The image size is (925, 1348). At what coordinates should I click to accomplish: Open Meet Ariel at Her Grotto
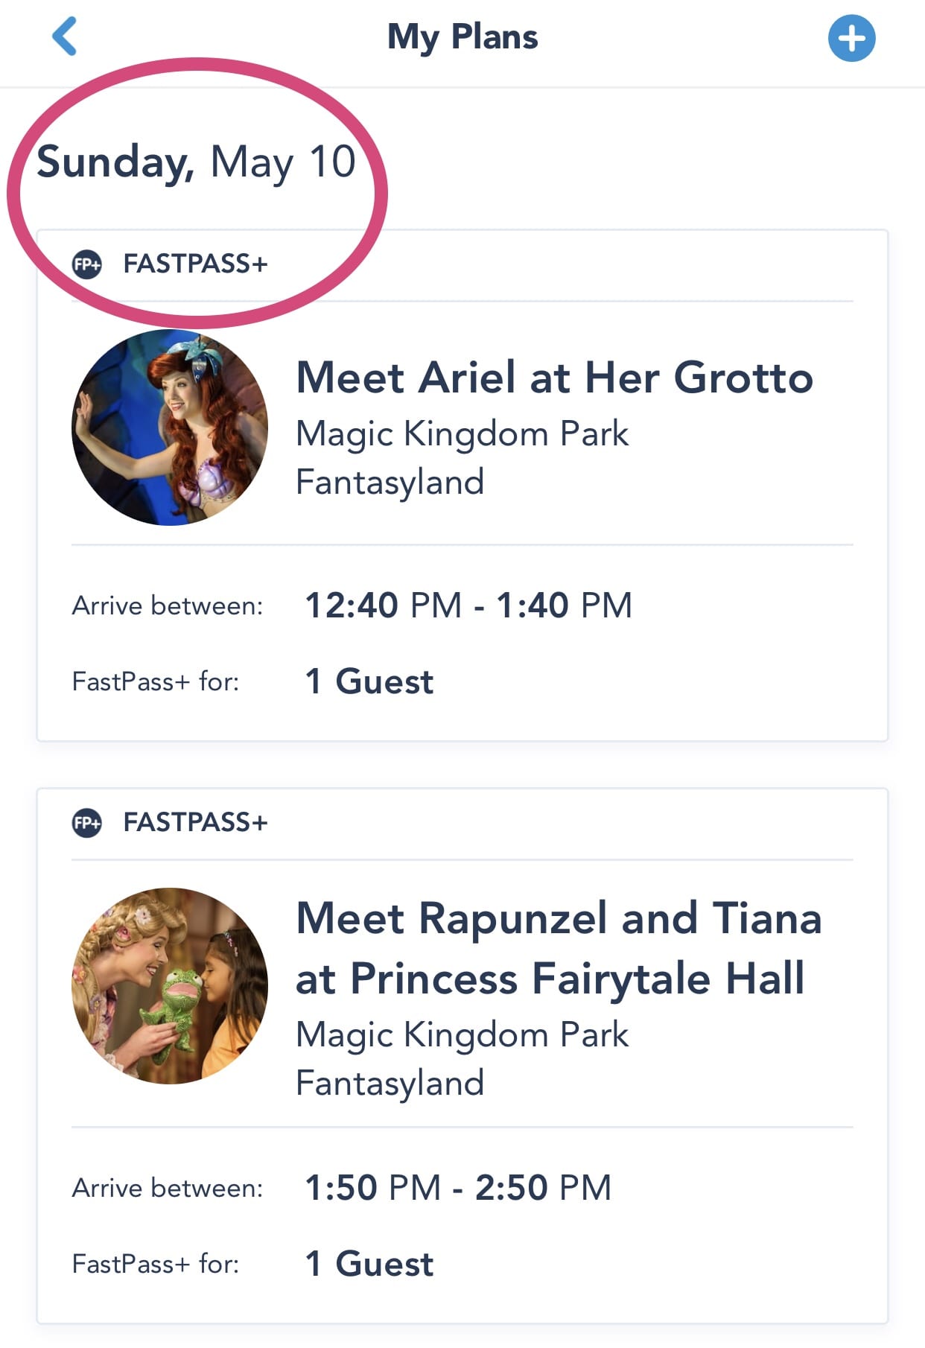pos(554,378)
